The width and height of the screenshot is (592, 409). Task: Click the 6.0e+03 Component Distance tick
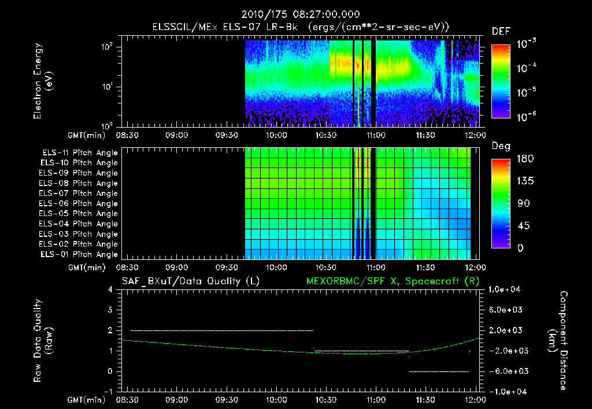(505, 310)
